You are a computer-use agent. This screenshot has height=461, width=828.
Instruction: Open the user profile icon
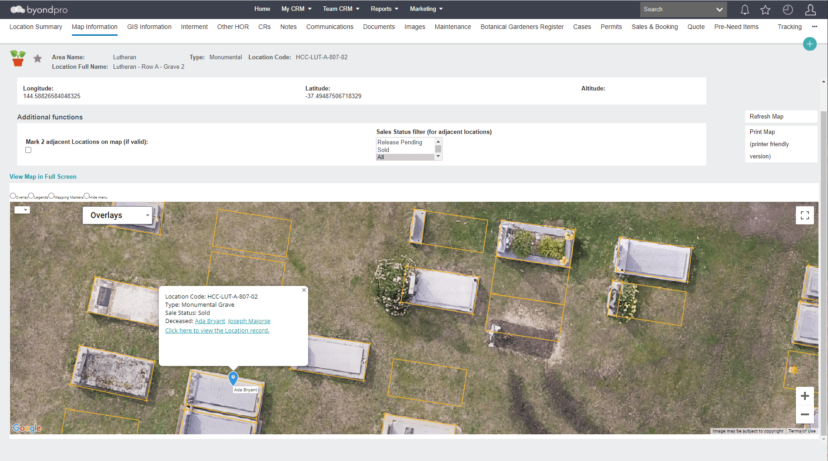click(x=810, y=10)
